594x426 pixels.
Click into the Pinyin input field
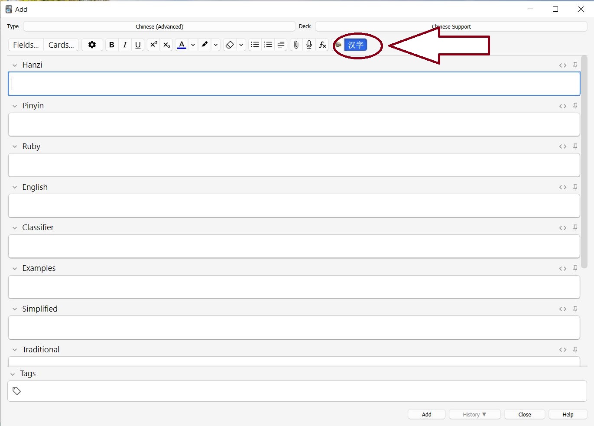(294, 124)
